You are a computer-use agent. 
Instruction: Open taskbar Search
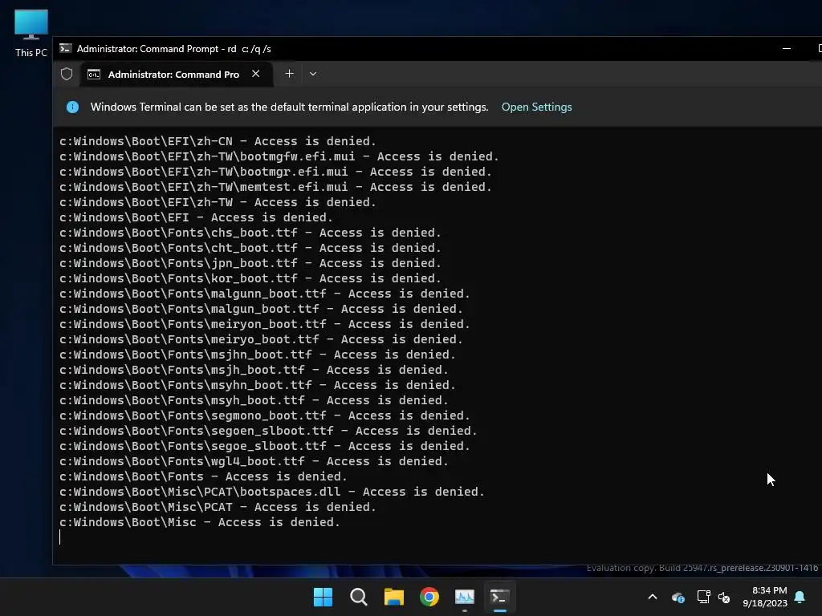tap(359, 597)
